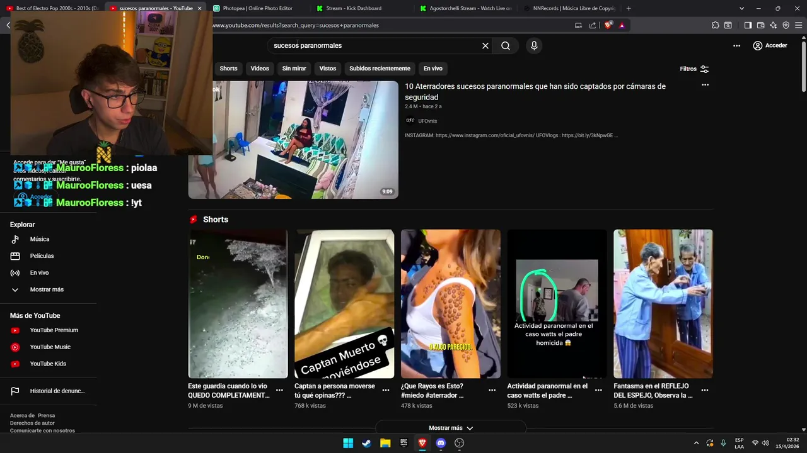Switch to Stream - Kick Dashboard tab
The image size is (807, 453).
[353, 8]
